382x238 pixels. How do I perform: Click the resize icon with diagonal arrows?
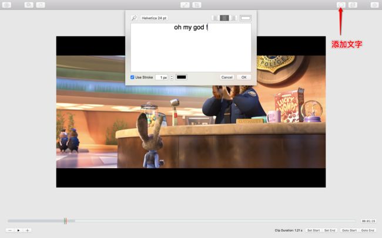tap(185, 5)
